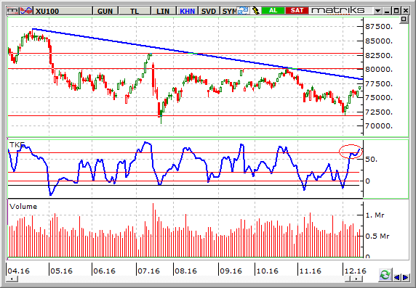416x288 pixels.
Task: Click the red SAT sell button
Action: point(297,11)
